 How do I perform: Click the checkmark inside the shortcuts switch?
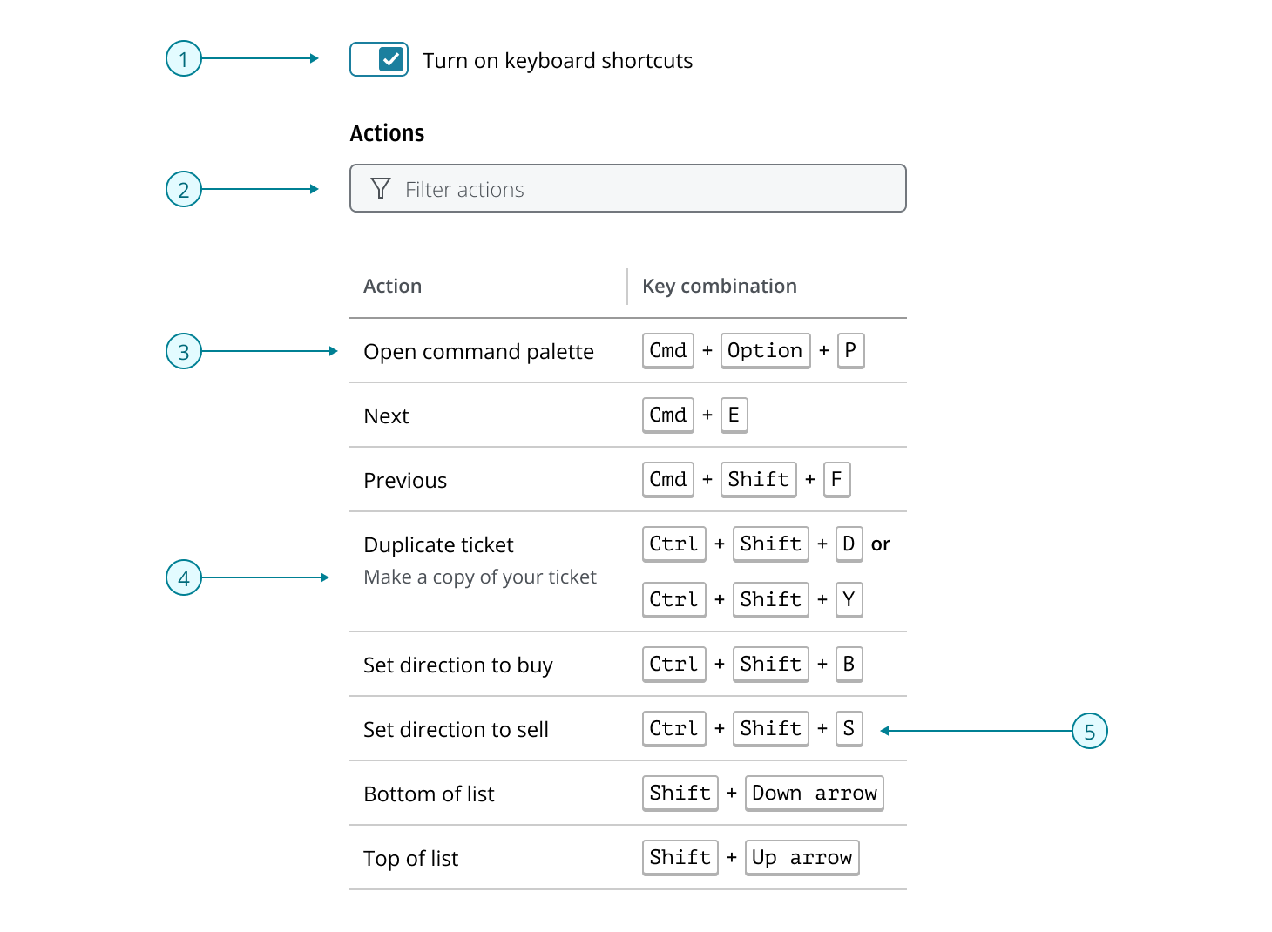(x=392, y=59)
